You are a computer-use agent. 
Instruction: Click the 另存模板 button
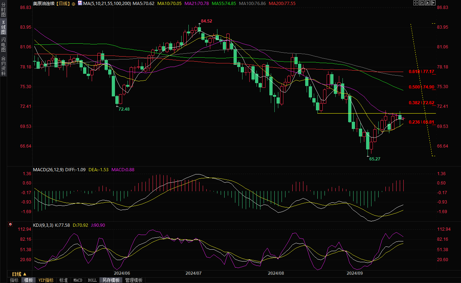click(110, 280)
